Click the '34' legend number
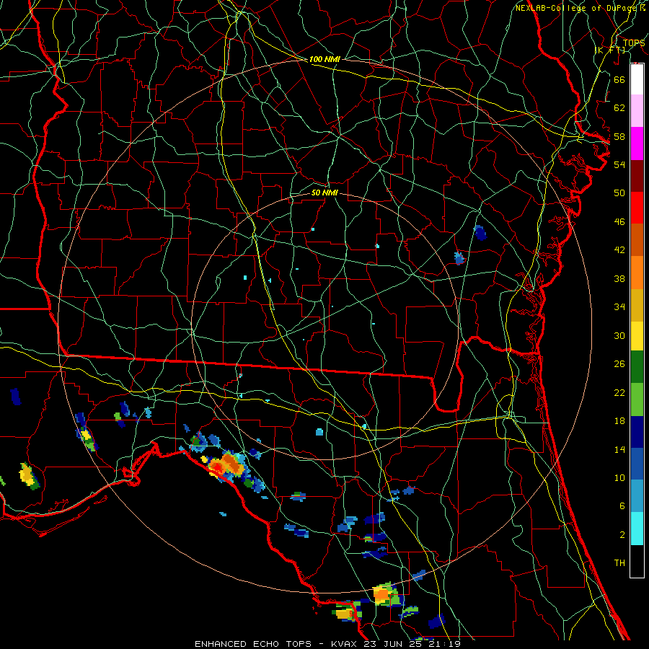Screen dimensions: 649x649 coord(619,307)
